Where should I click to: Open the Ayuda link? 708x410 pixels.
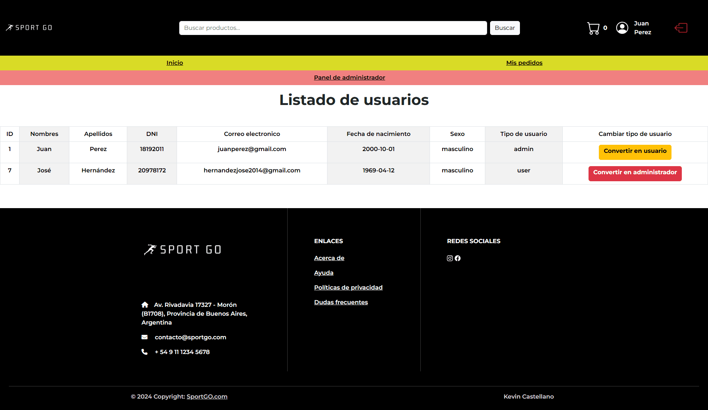pos(323,273)
